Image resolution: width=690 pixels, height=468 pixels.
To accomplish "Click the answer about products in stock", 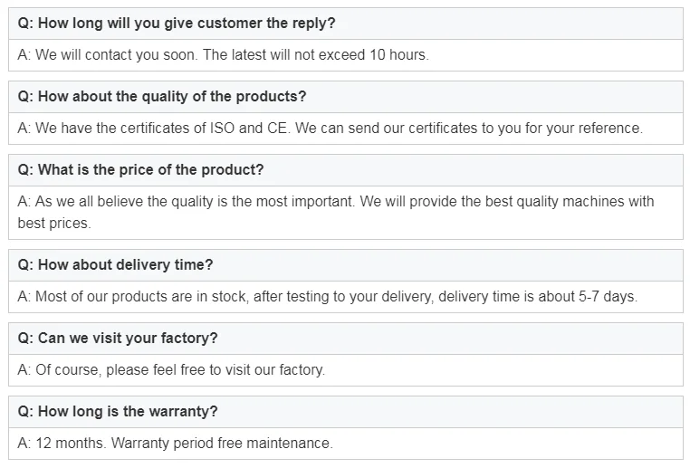I will point(327,297).
